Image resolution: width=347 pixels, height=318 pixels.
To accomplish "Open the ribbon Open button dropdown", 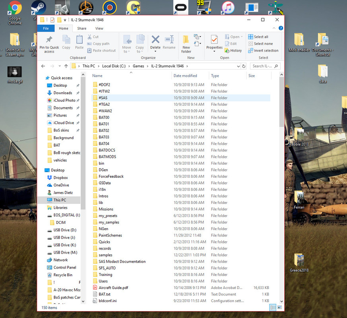I will tap(242, 37).
